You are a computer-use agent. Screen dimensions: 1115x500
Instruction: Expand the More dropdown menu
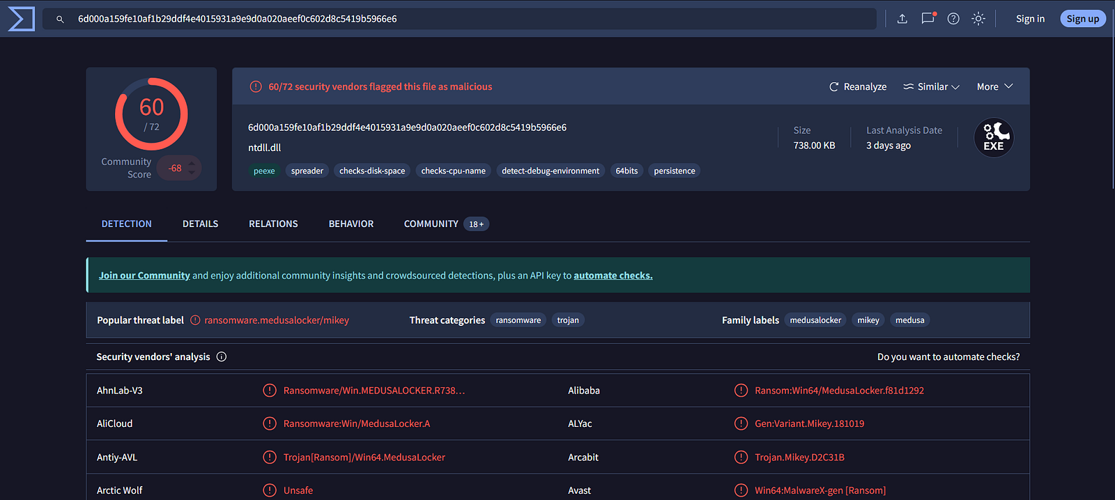994,87
